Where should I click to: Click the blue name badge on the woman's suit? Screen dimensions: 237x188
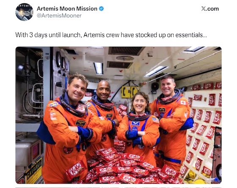136,123
